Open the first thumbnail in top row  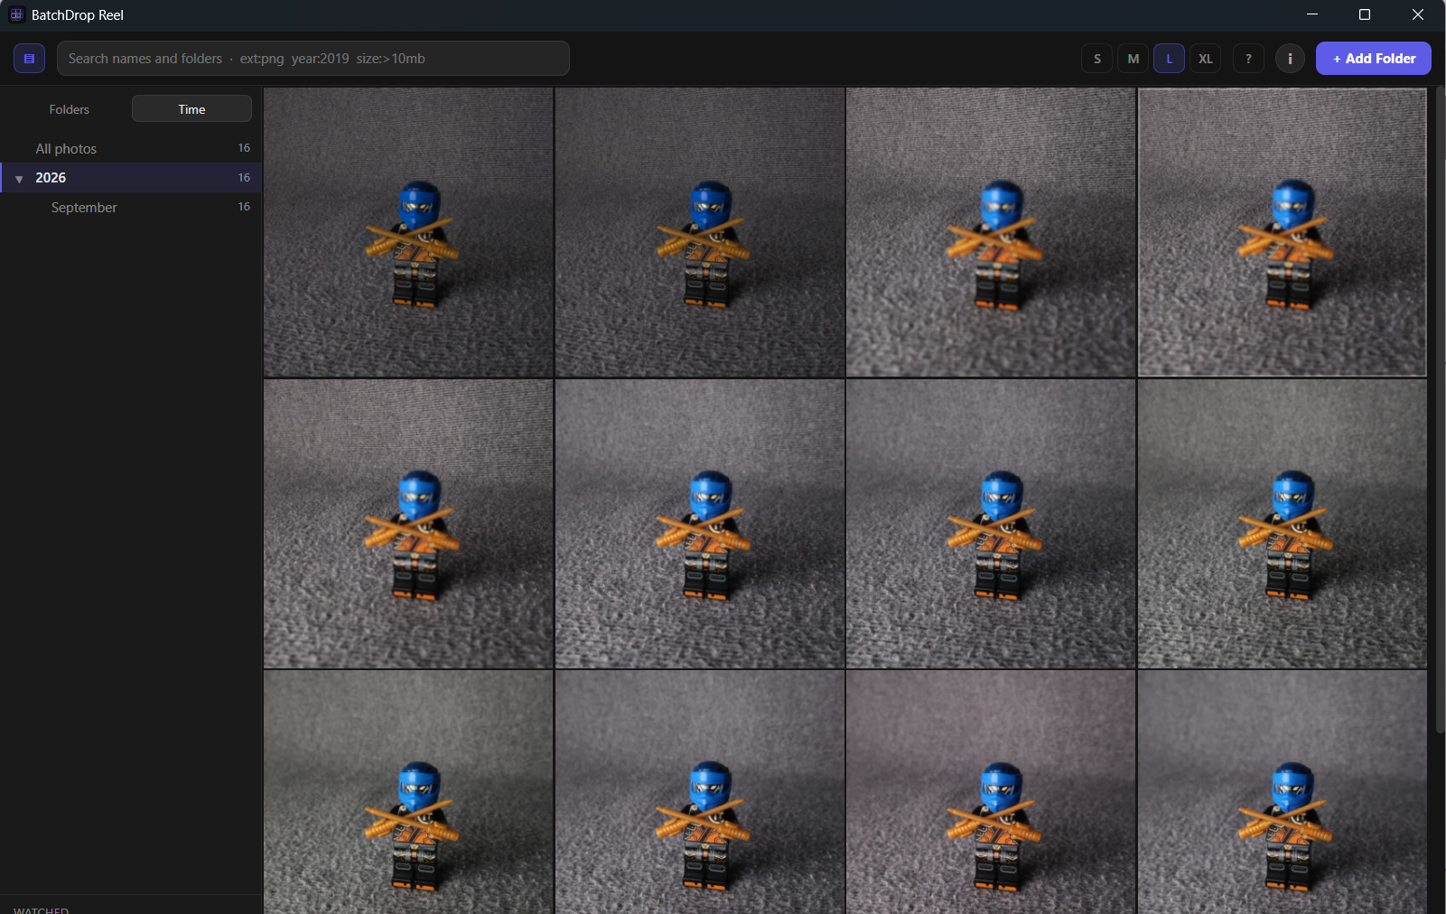pos(408,232)
